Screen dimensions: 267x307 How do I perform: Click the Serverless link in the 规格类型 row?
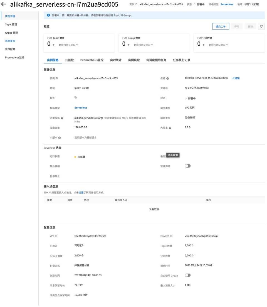(x=81, y=107)
